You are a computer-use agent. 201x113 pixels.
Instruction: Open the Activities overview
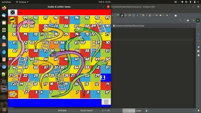(6, 2)
